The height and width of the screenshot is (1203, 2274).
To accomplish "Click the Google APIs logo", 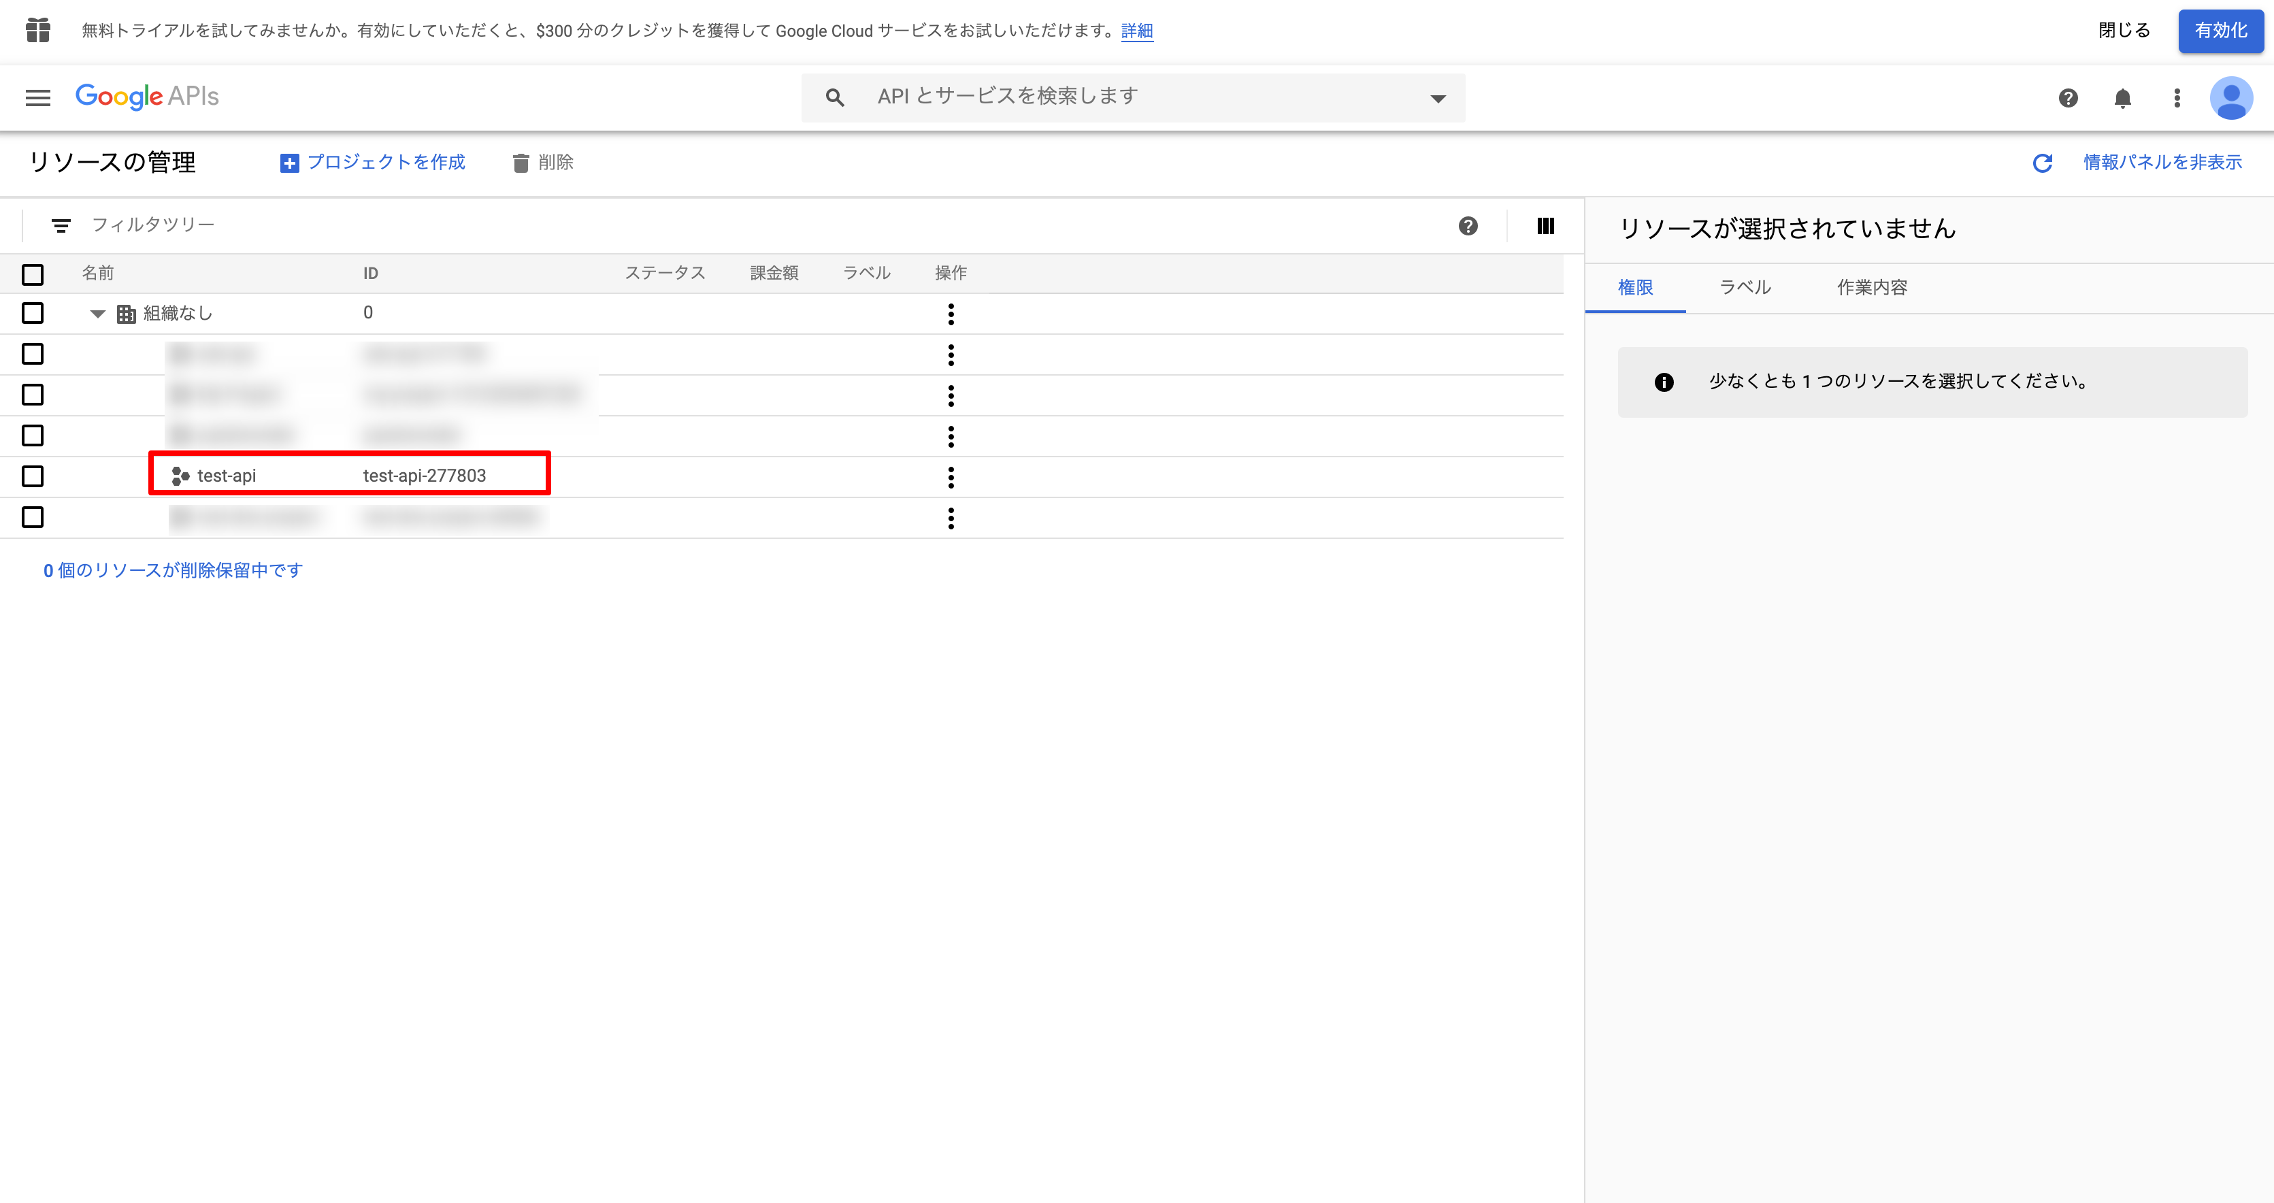I will (x=148, y=96).
